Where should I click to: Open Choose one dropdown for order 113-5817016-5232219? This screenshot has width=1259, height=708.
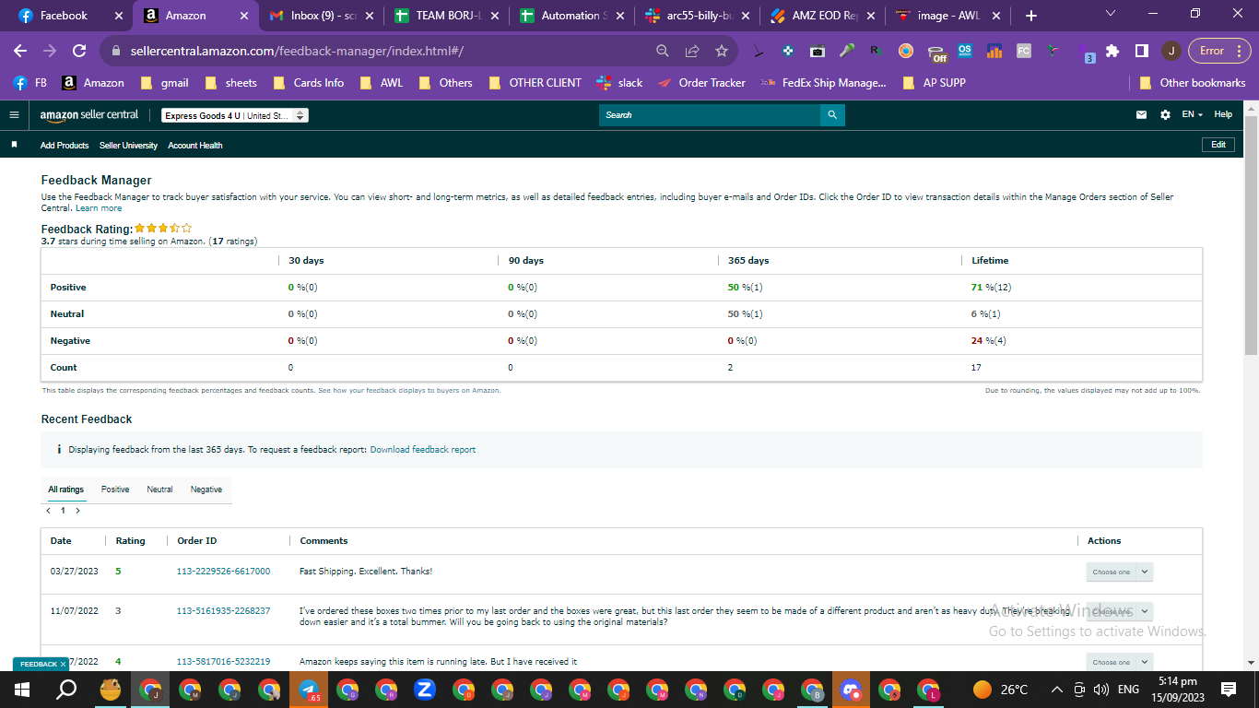[1119, 662]
